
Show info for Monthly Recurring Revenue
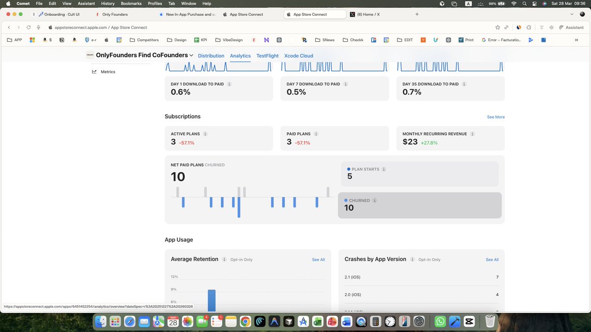(472, 134)
